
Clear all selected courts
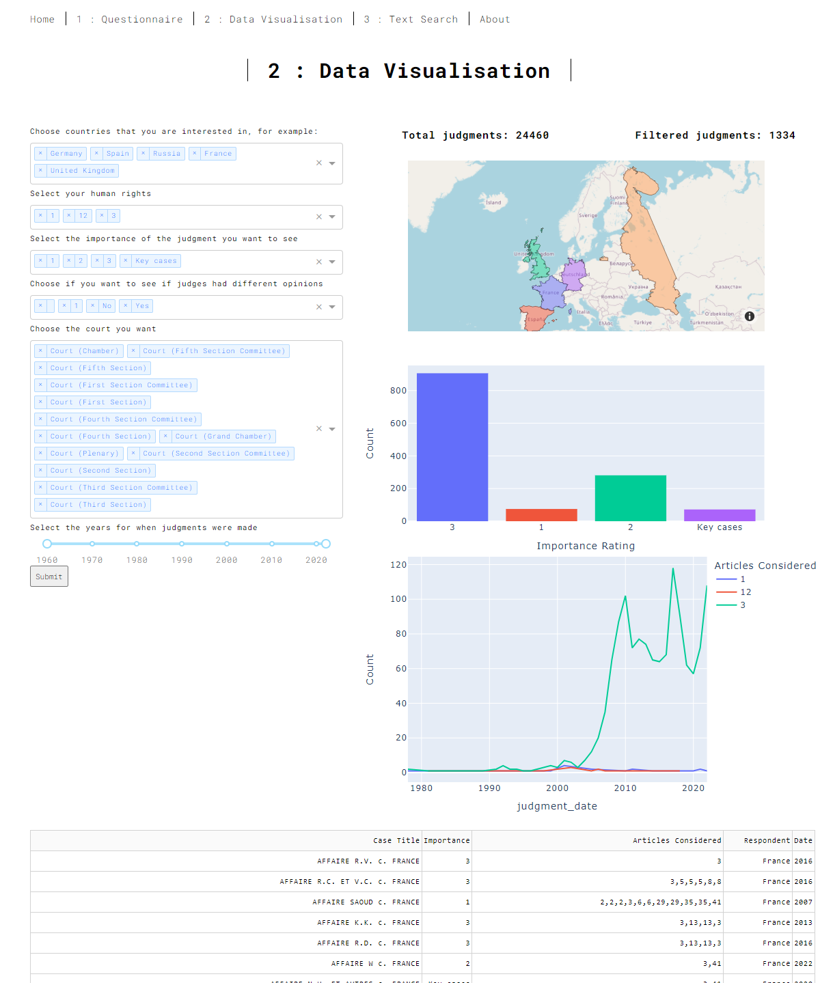point(319,429)
